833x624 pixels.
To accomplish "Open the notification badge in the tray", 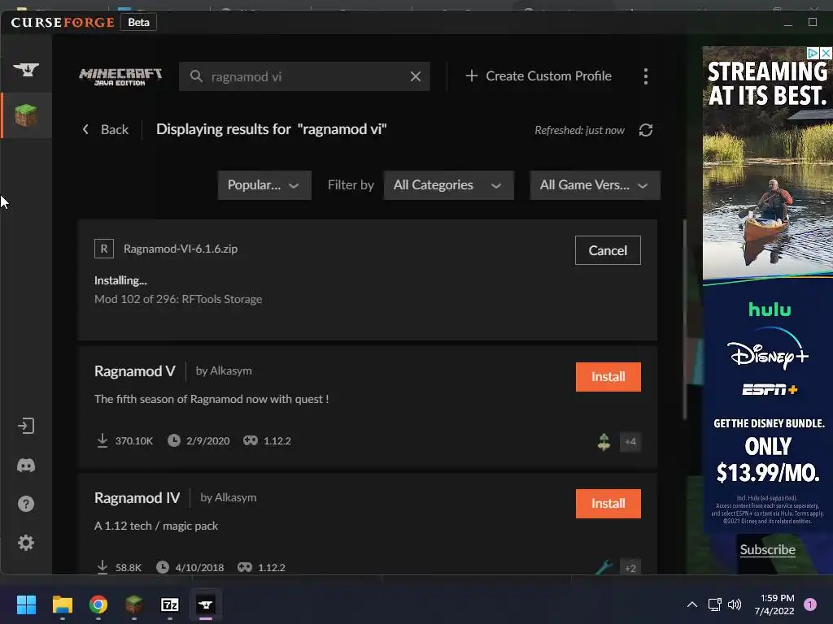I will [810, 604].
